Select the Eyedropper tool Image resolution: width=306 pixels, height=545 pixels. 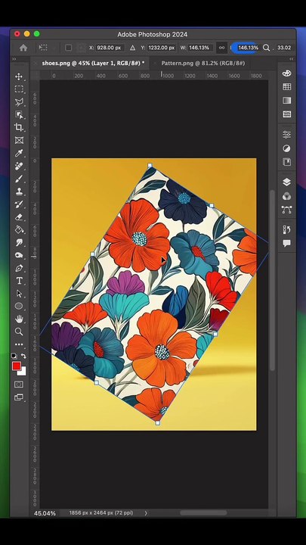coord(19,153)
